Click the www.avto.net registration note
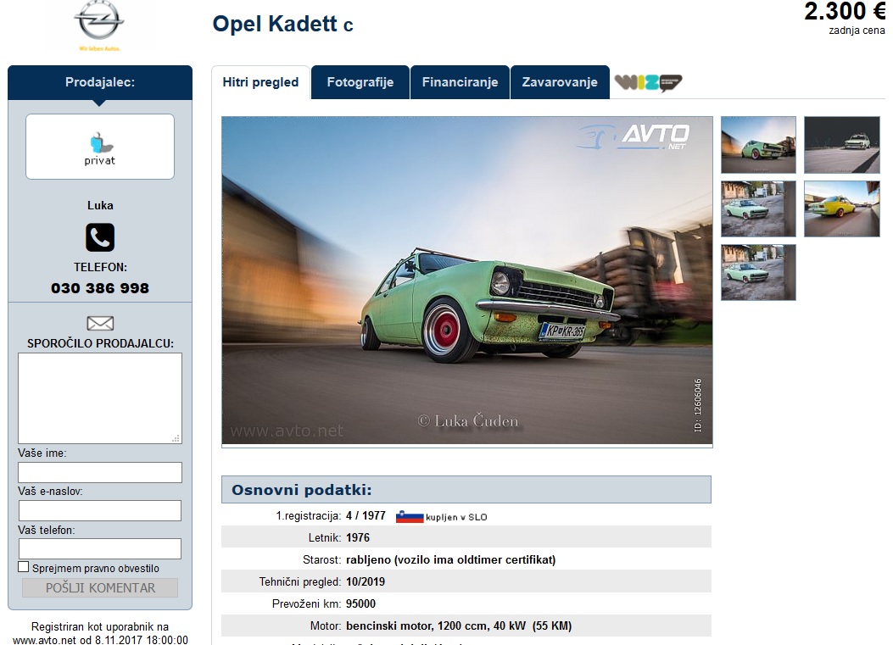This screenshot has width=893, height=645. pos(100,634)
